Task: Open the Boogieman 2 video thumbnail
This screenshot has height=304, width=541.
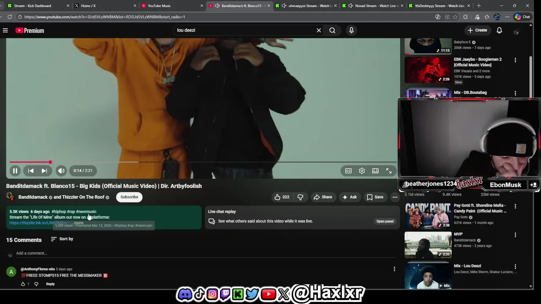Action: [428, 70]
